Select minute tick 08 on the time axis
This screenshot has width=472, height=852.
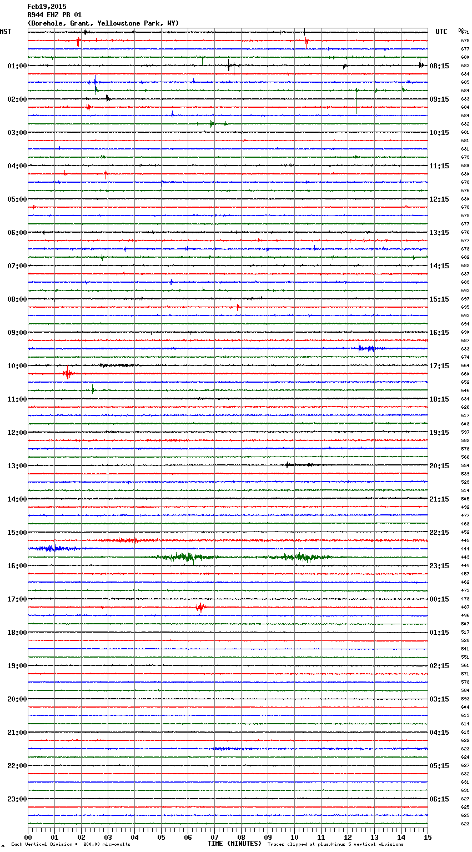coord(241,837)
